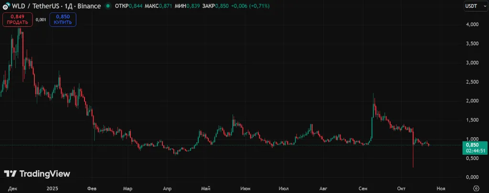Click the green market status dot

point(108,6)
